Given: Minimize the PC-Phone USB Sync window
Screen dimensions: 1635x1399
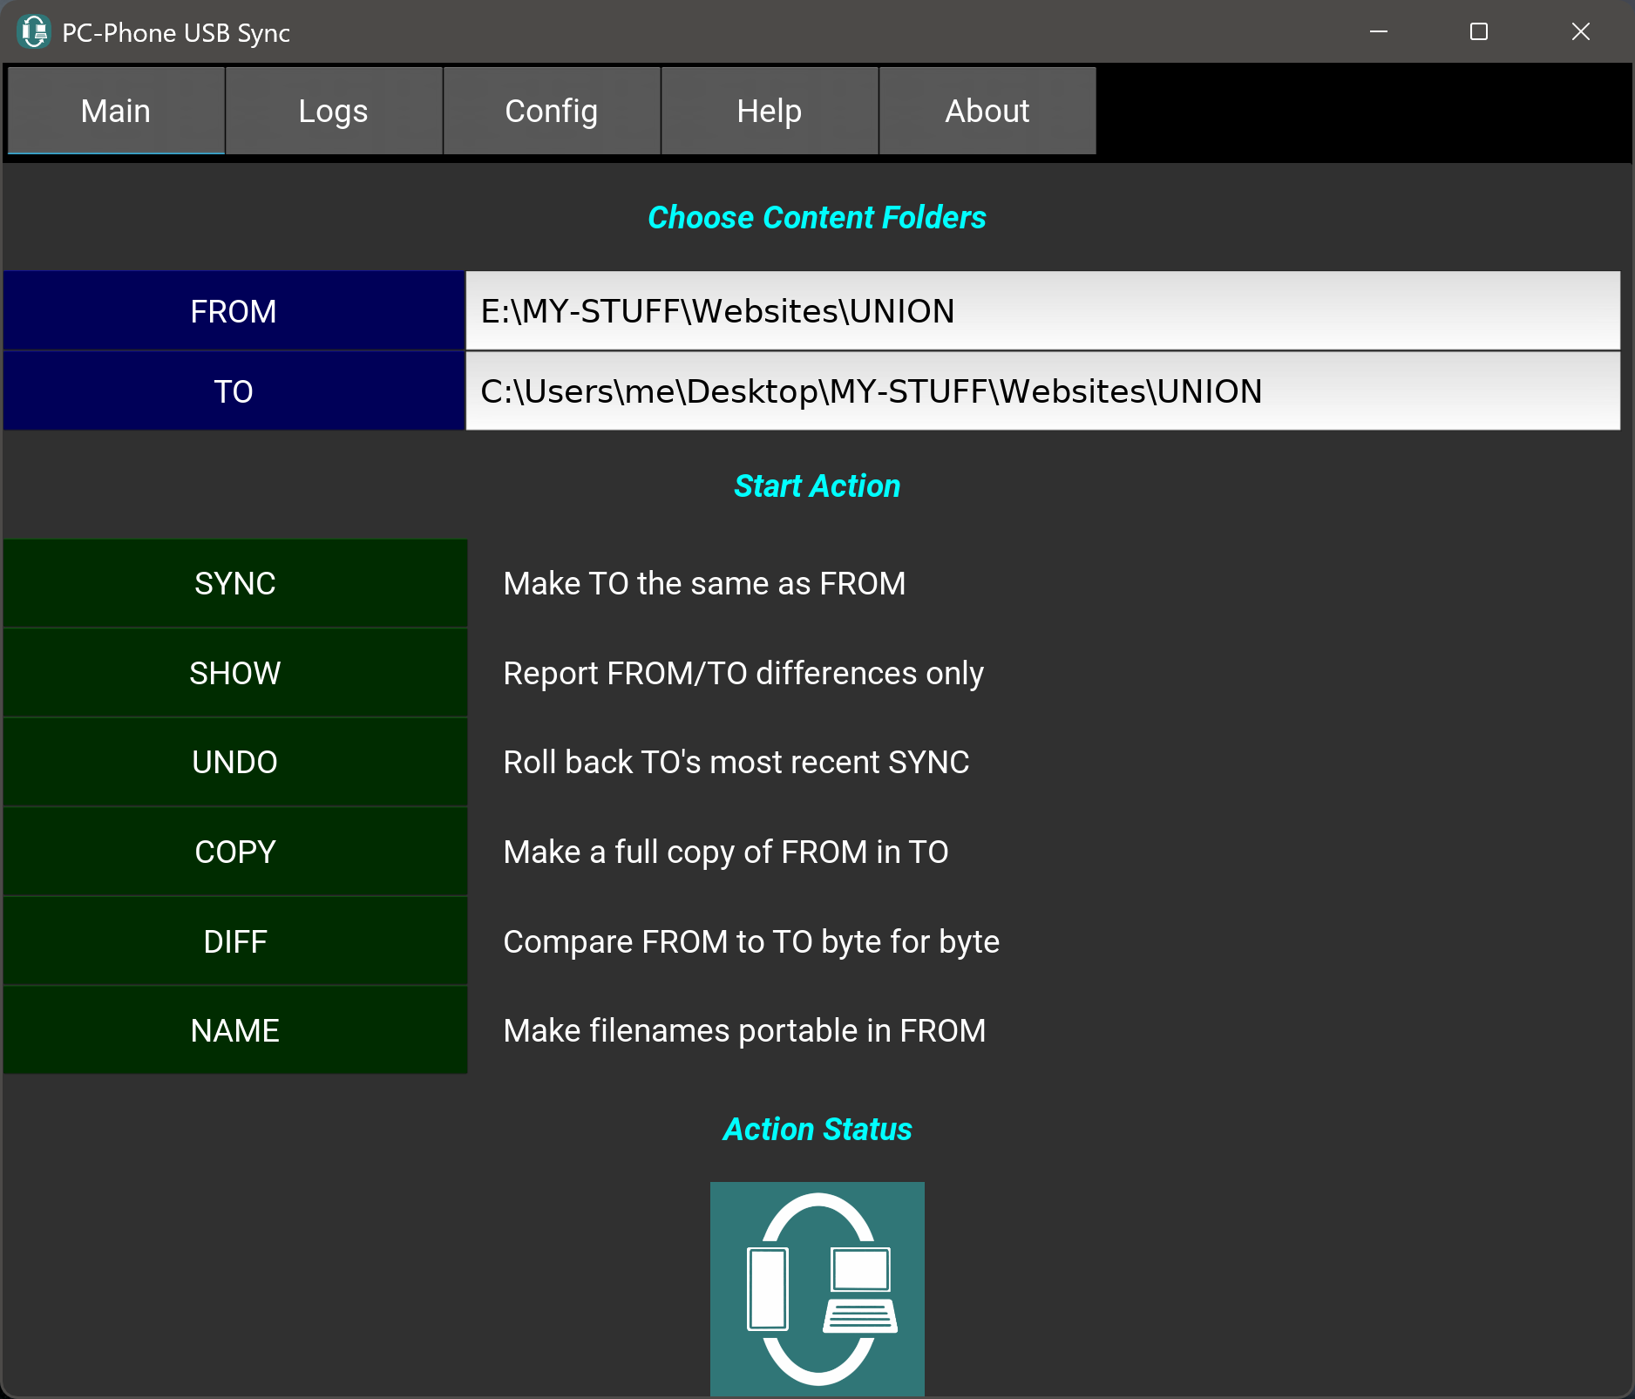Looking at the screenshot, I should click(x=1379, y=32).
